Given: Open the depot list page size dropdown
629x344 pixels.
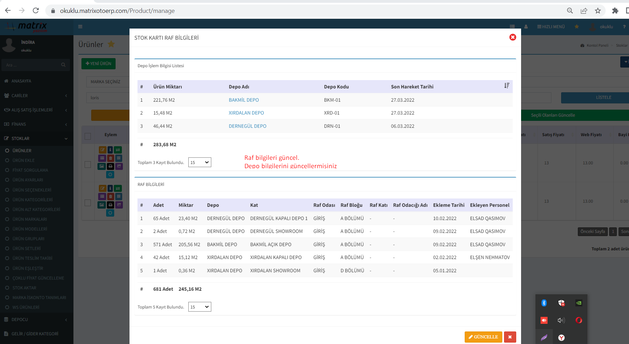Looking at the screenshot, I should click(199, 162).
